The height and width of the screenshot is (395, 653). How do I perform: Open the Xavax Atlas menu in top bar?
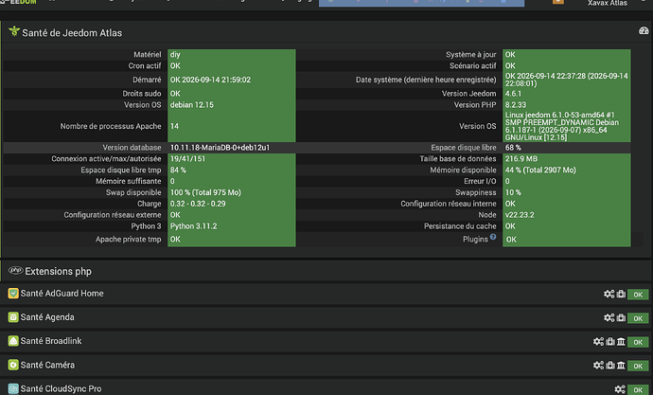608,4
